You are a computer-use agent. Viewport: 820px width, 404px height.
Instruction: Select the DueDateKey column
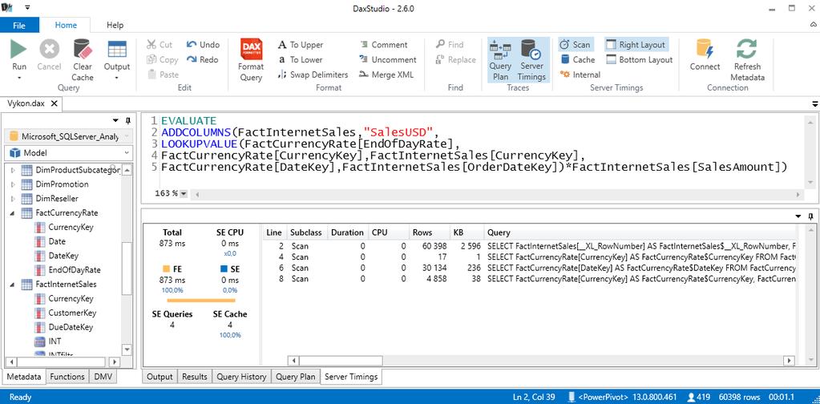[x=71, y=327]
